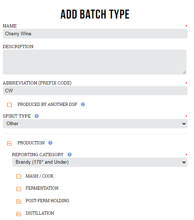This screenshot has height=220, width=194.
Task: Click the Post-Ferm Holding label text
Action: tap(47, 201)
